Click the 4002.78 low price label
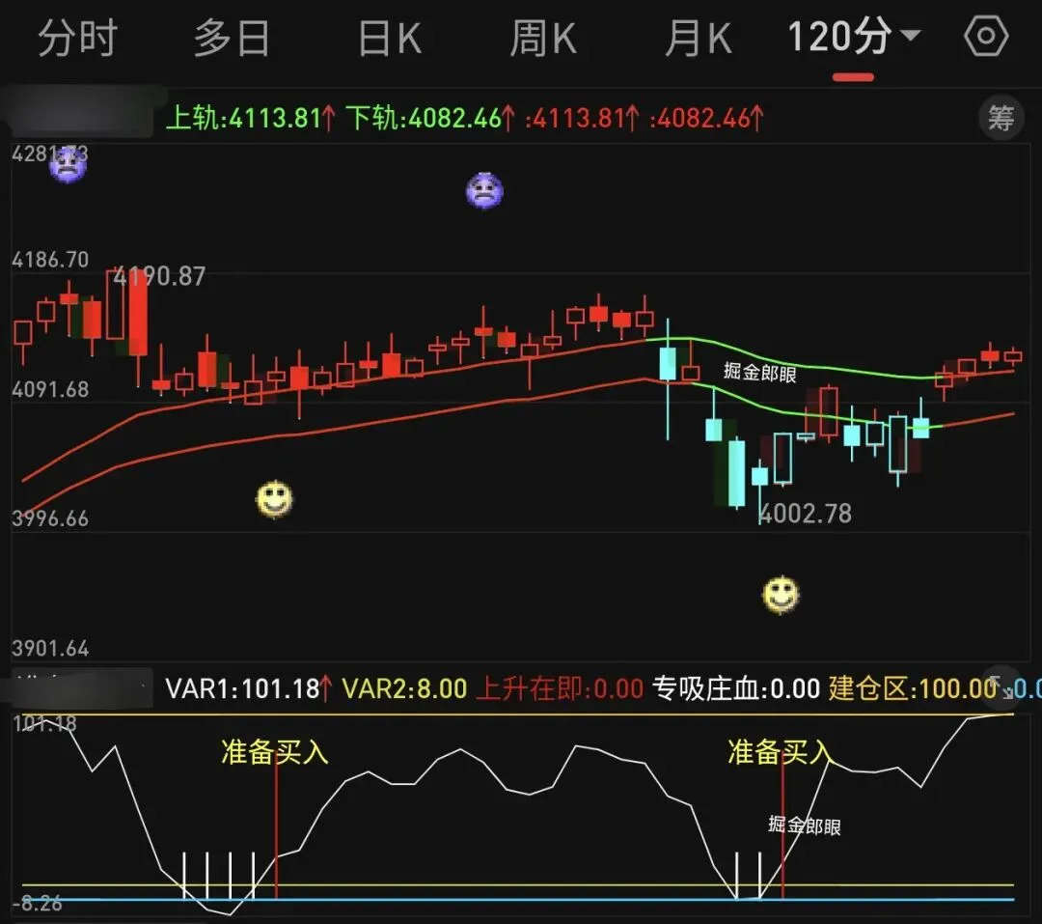The height and width of the screenshot is (924, 1042). coord(806,514)
